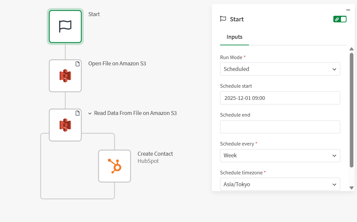This screenshot has height=222, width=357.
Task: Toggle the green link switch in panel
Action: point(340,19)
